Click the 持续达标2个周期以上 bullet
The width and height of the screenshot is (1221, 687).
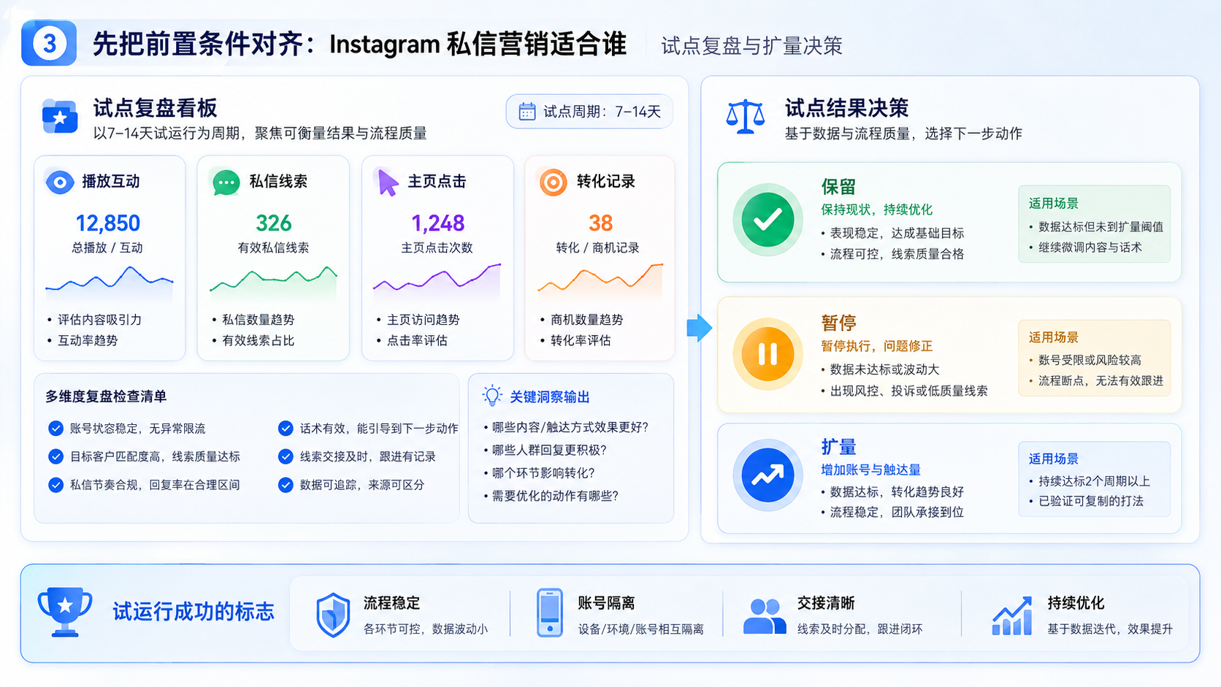(x=1094, y=482)
